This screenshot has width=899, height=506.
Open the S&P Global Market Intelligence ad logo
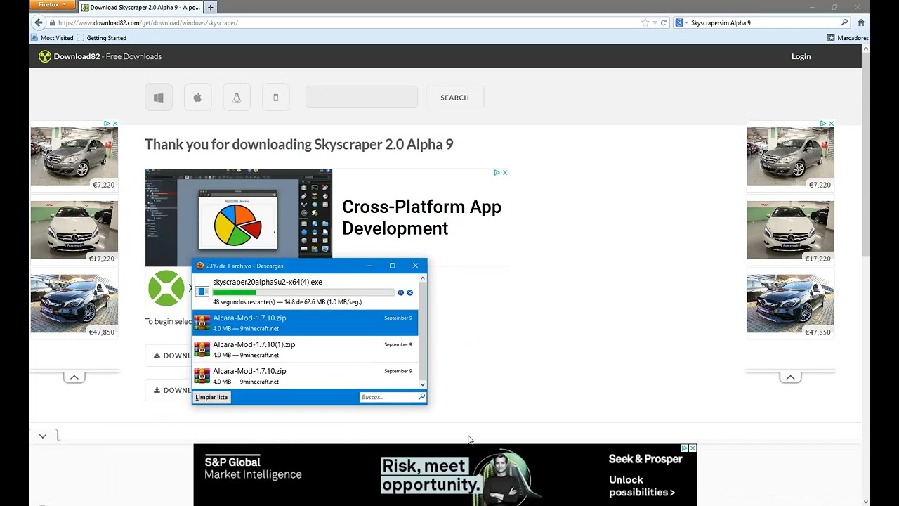pyautogui.click(x=253, y=468)
